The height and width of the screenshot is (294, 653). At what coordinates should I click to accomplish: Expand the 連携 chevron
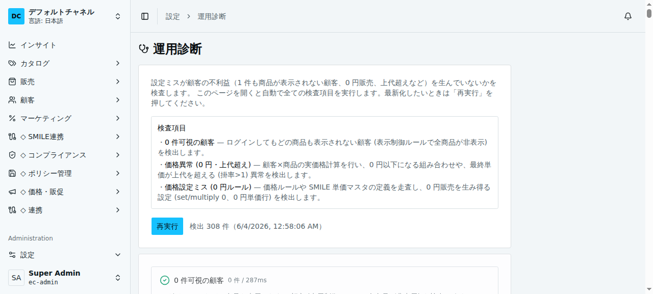pos(118,210)
